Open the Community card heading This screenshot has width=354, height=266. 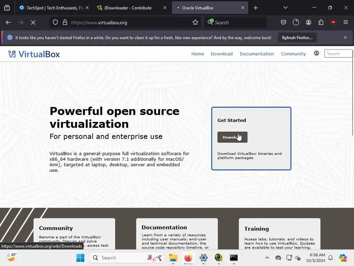point(56,228)
